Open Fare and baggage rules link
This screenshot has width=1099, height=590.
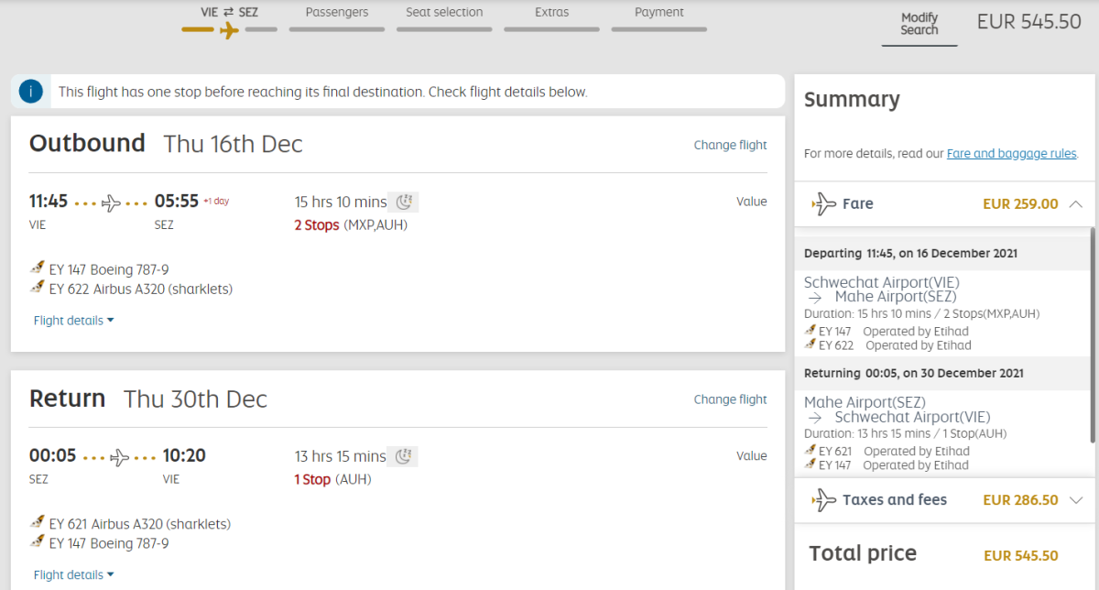tap(1011, 154)
